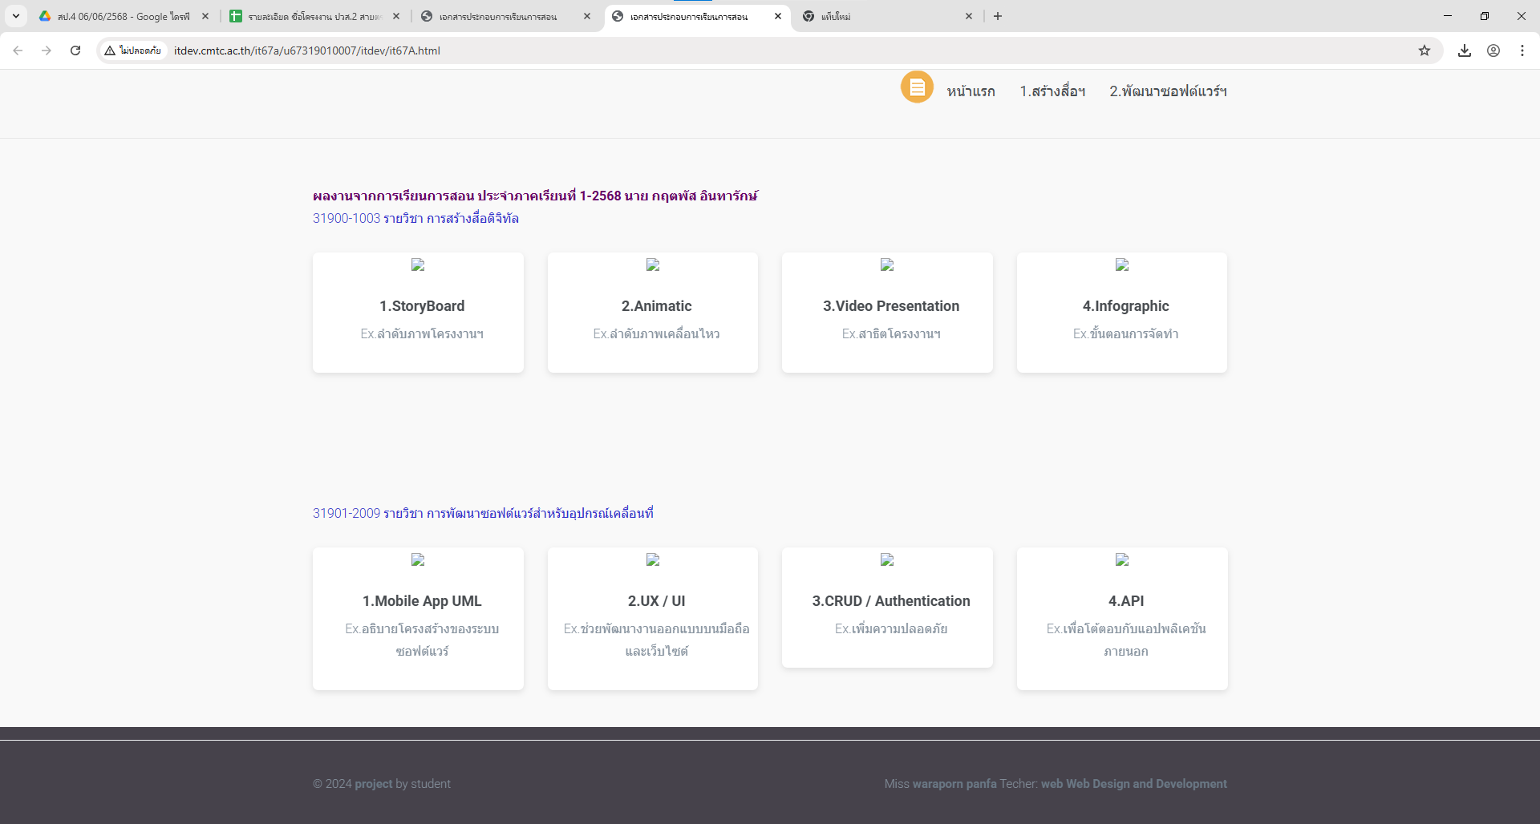Viewport: 1540px width, 824px height.
Task: Click the orange document logo icon
Action: pos(917,87)
